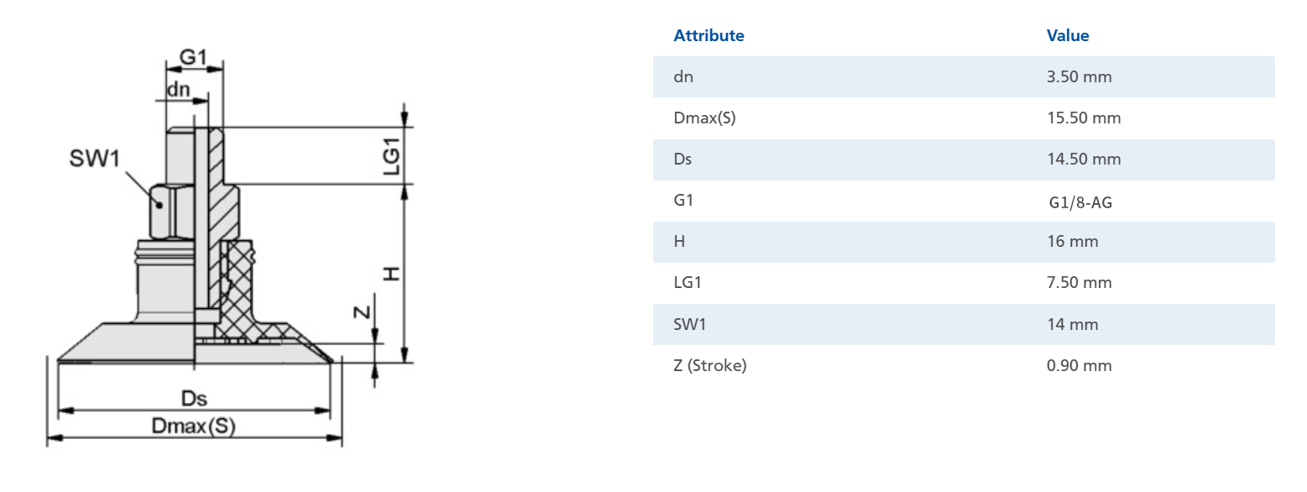Click the Ds dimension label in drawing
This screenshot has height=492, width=1307.
tap(194, 398)
